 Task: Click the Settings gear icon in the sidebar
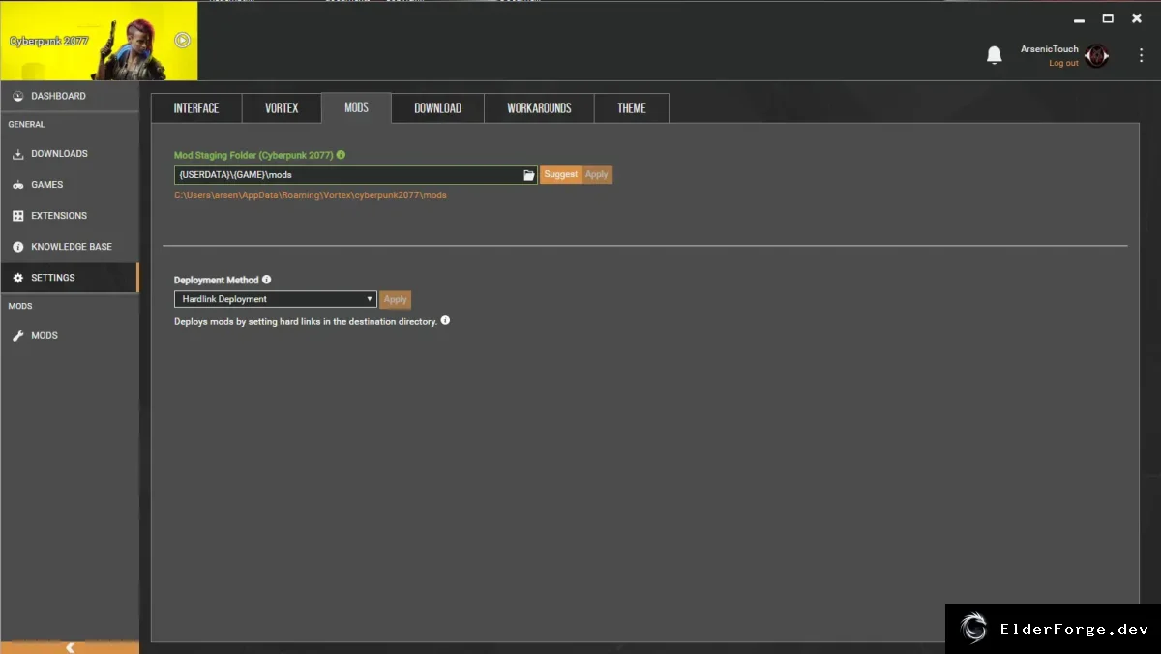pos(18,278)
